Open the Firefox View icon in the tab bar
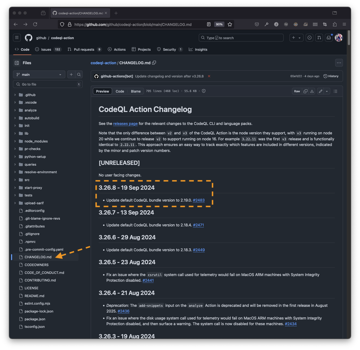The height and width of the screenshot is (350, 360). (x=43, y=13)
